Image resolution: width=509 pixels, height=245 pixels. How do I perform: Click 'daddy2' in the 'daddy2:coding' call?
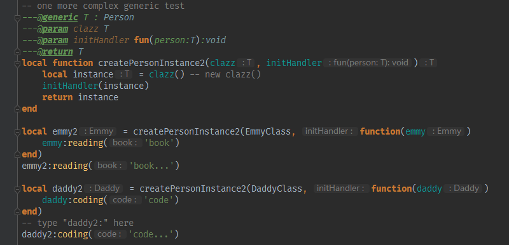[37, 234]
